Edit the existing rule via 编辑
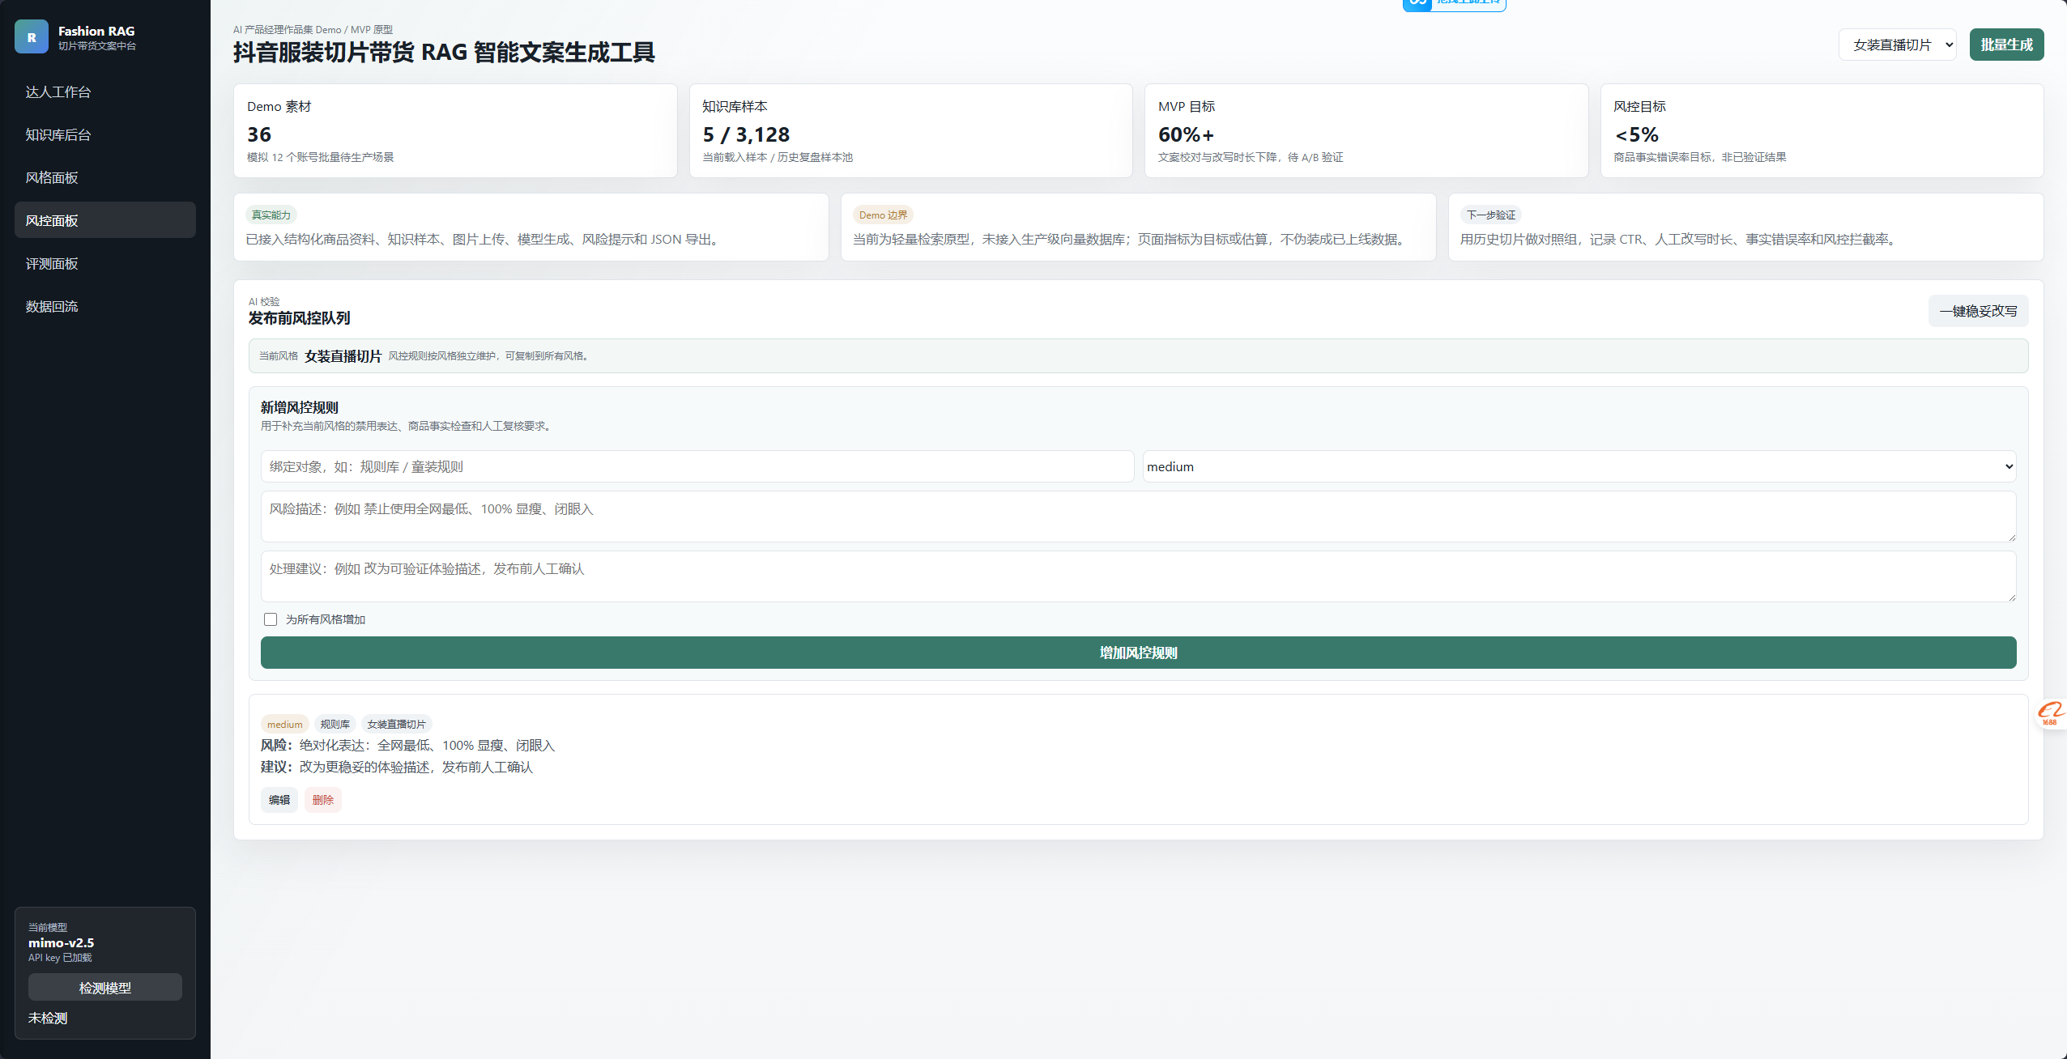 279,800
